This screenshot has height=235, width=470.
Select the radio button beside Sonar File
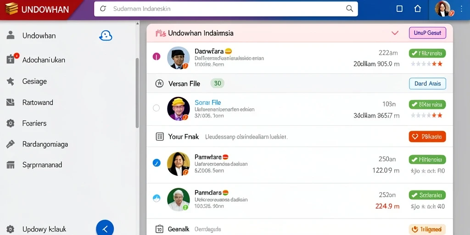coord(156,108)
